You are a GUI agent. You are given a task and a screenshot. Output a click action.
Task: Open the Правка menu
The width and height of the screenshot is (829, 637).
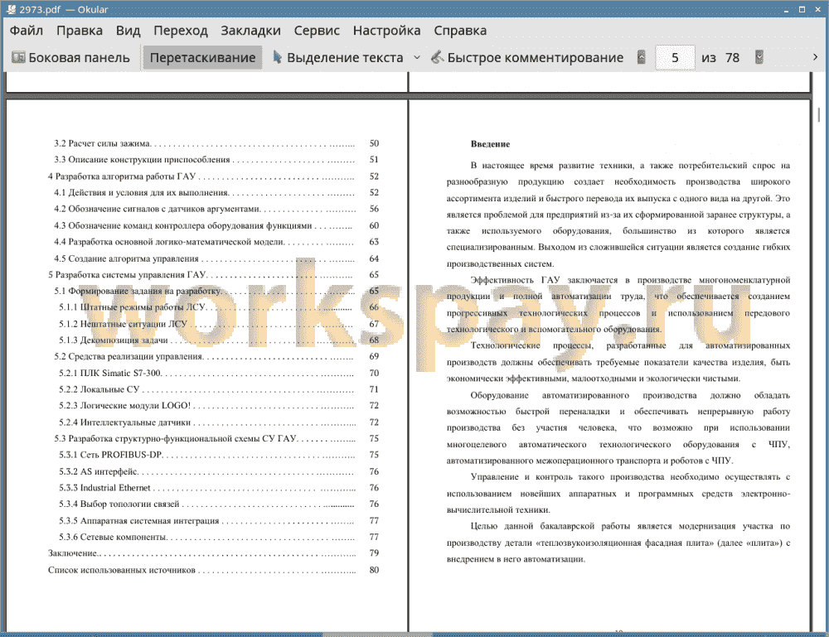pos(80,31)
